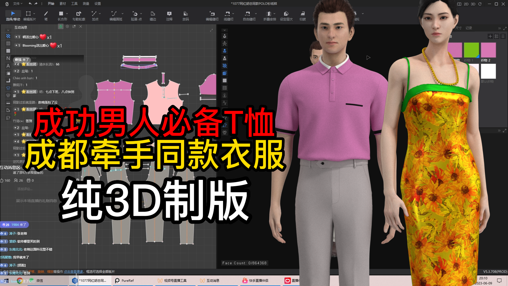Switch to the 记录 tab in right panel

pyautogui.click(x=469, y=28)
